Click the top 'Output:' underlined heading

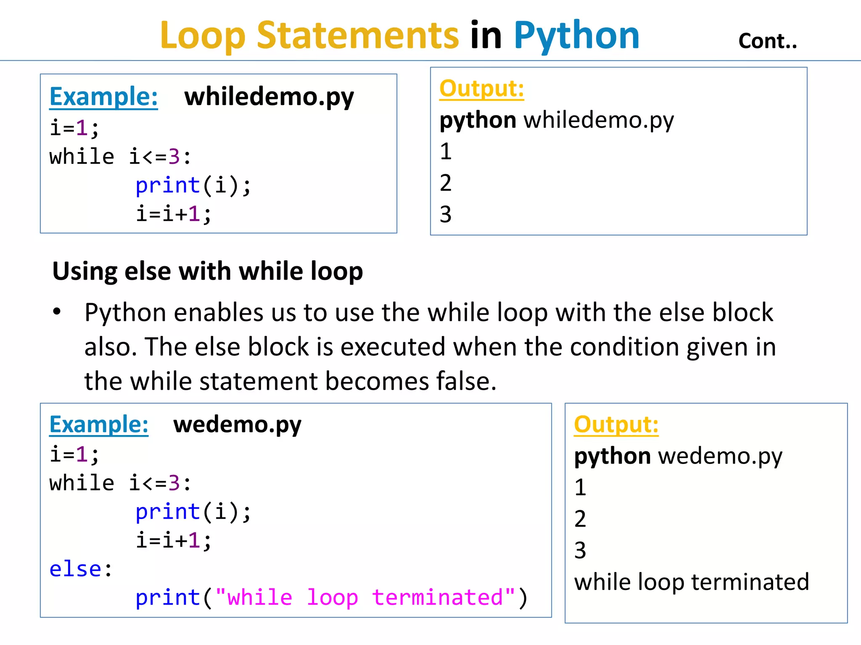coord(481,89)
